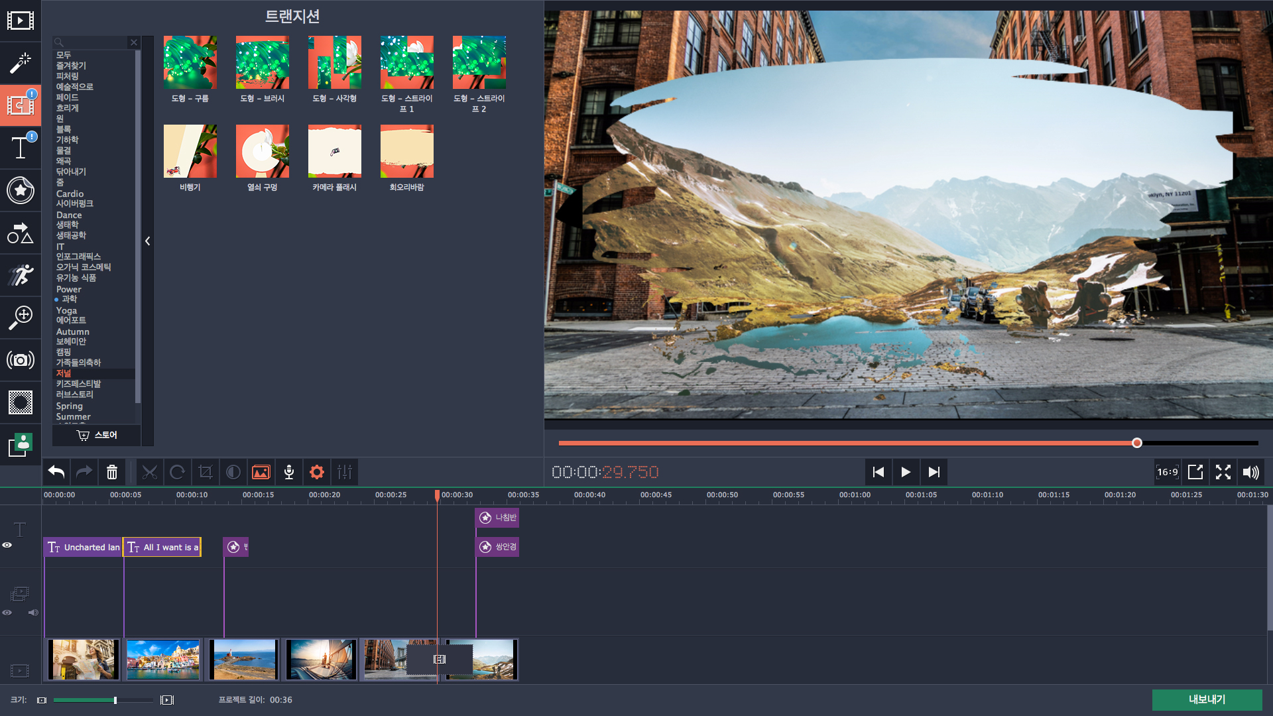Open Clip Properties gear icon
This screenshot has height=716, width=1273.
pyautogui.click(x=317, y=472)
